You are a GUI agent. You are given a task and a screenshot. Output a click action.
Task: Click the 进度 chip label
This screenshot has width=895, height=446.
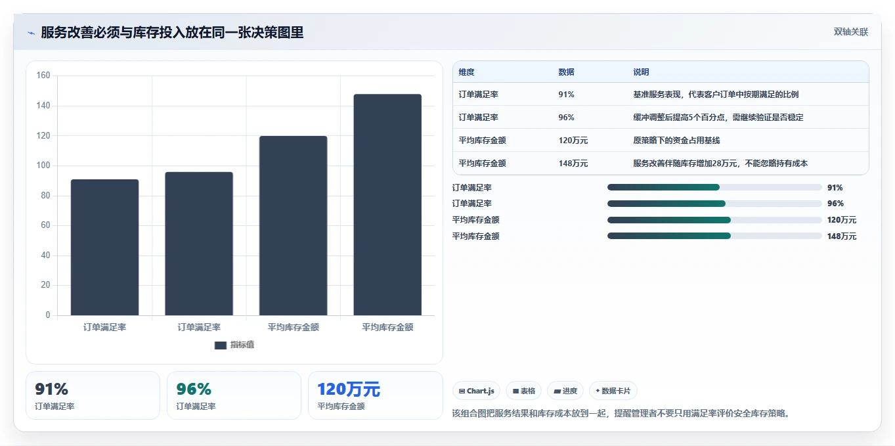pos(570,391)
